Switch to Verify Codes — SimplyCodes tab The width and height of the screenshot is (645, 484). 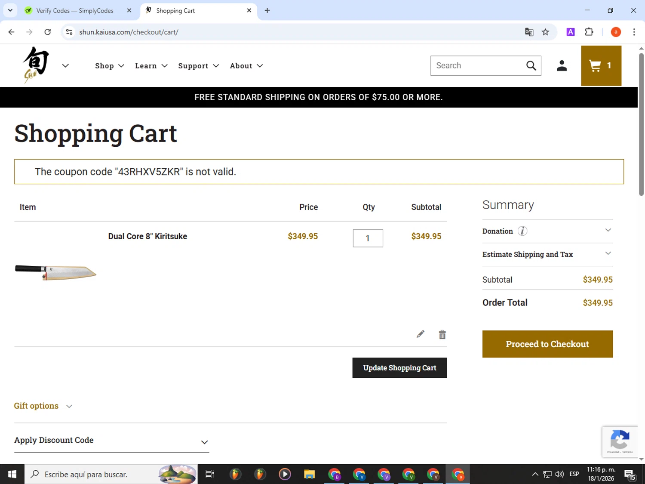point(74,11)
